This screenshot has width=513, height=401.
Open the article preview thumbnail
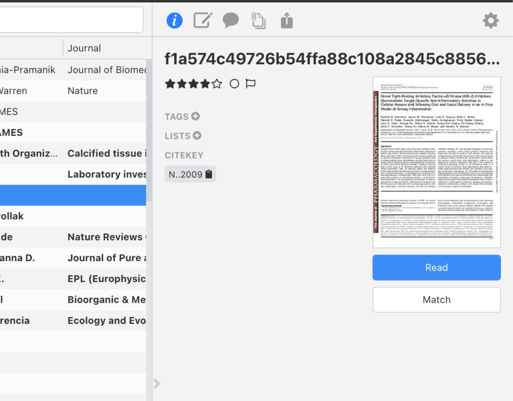point(436,160)
